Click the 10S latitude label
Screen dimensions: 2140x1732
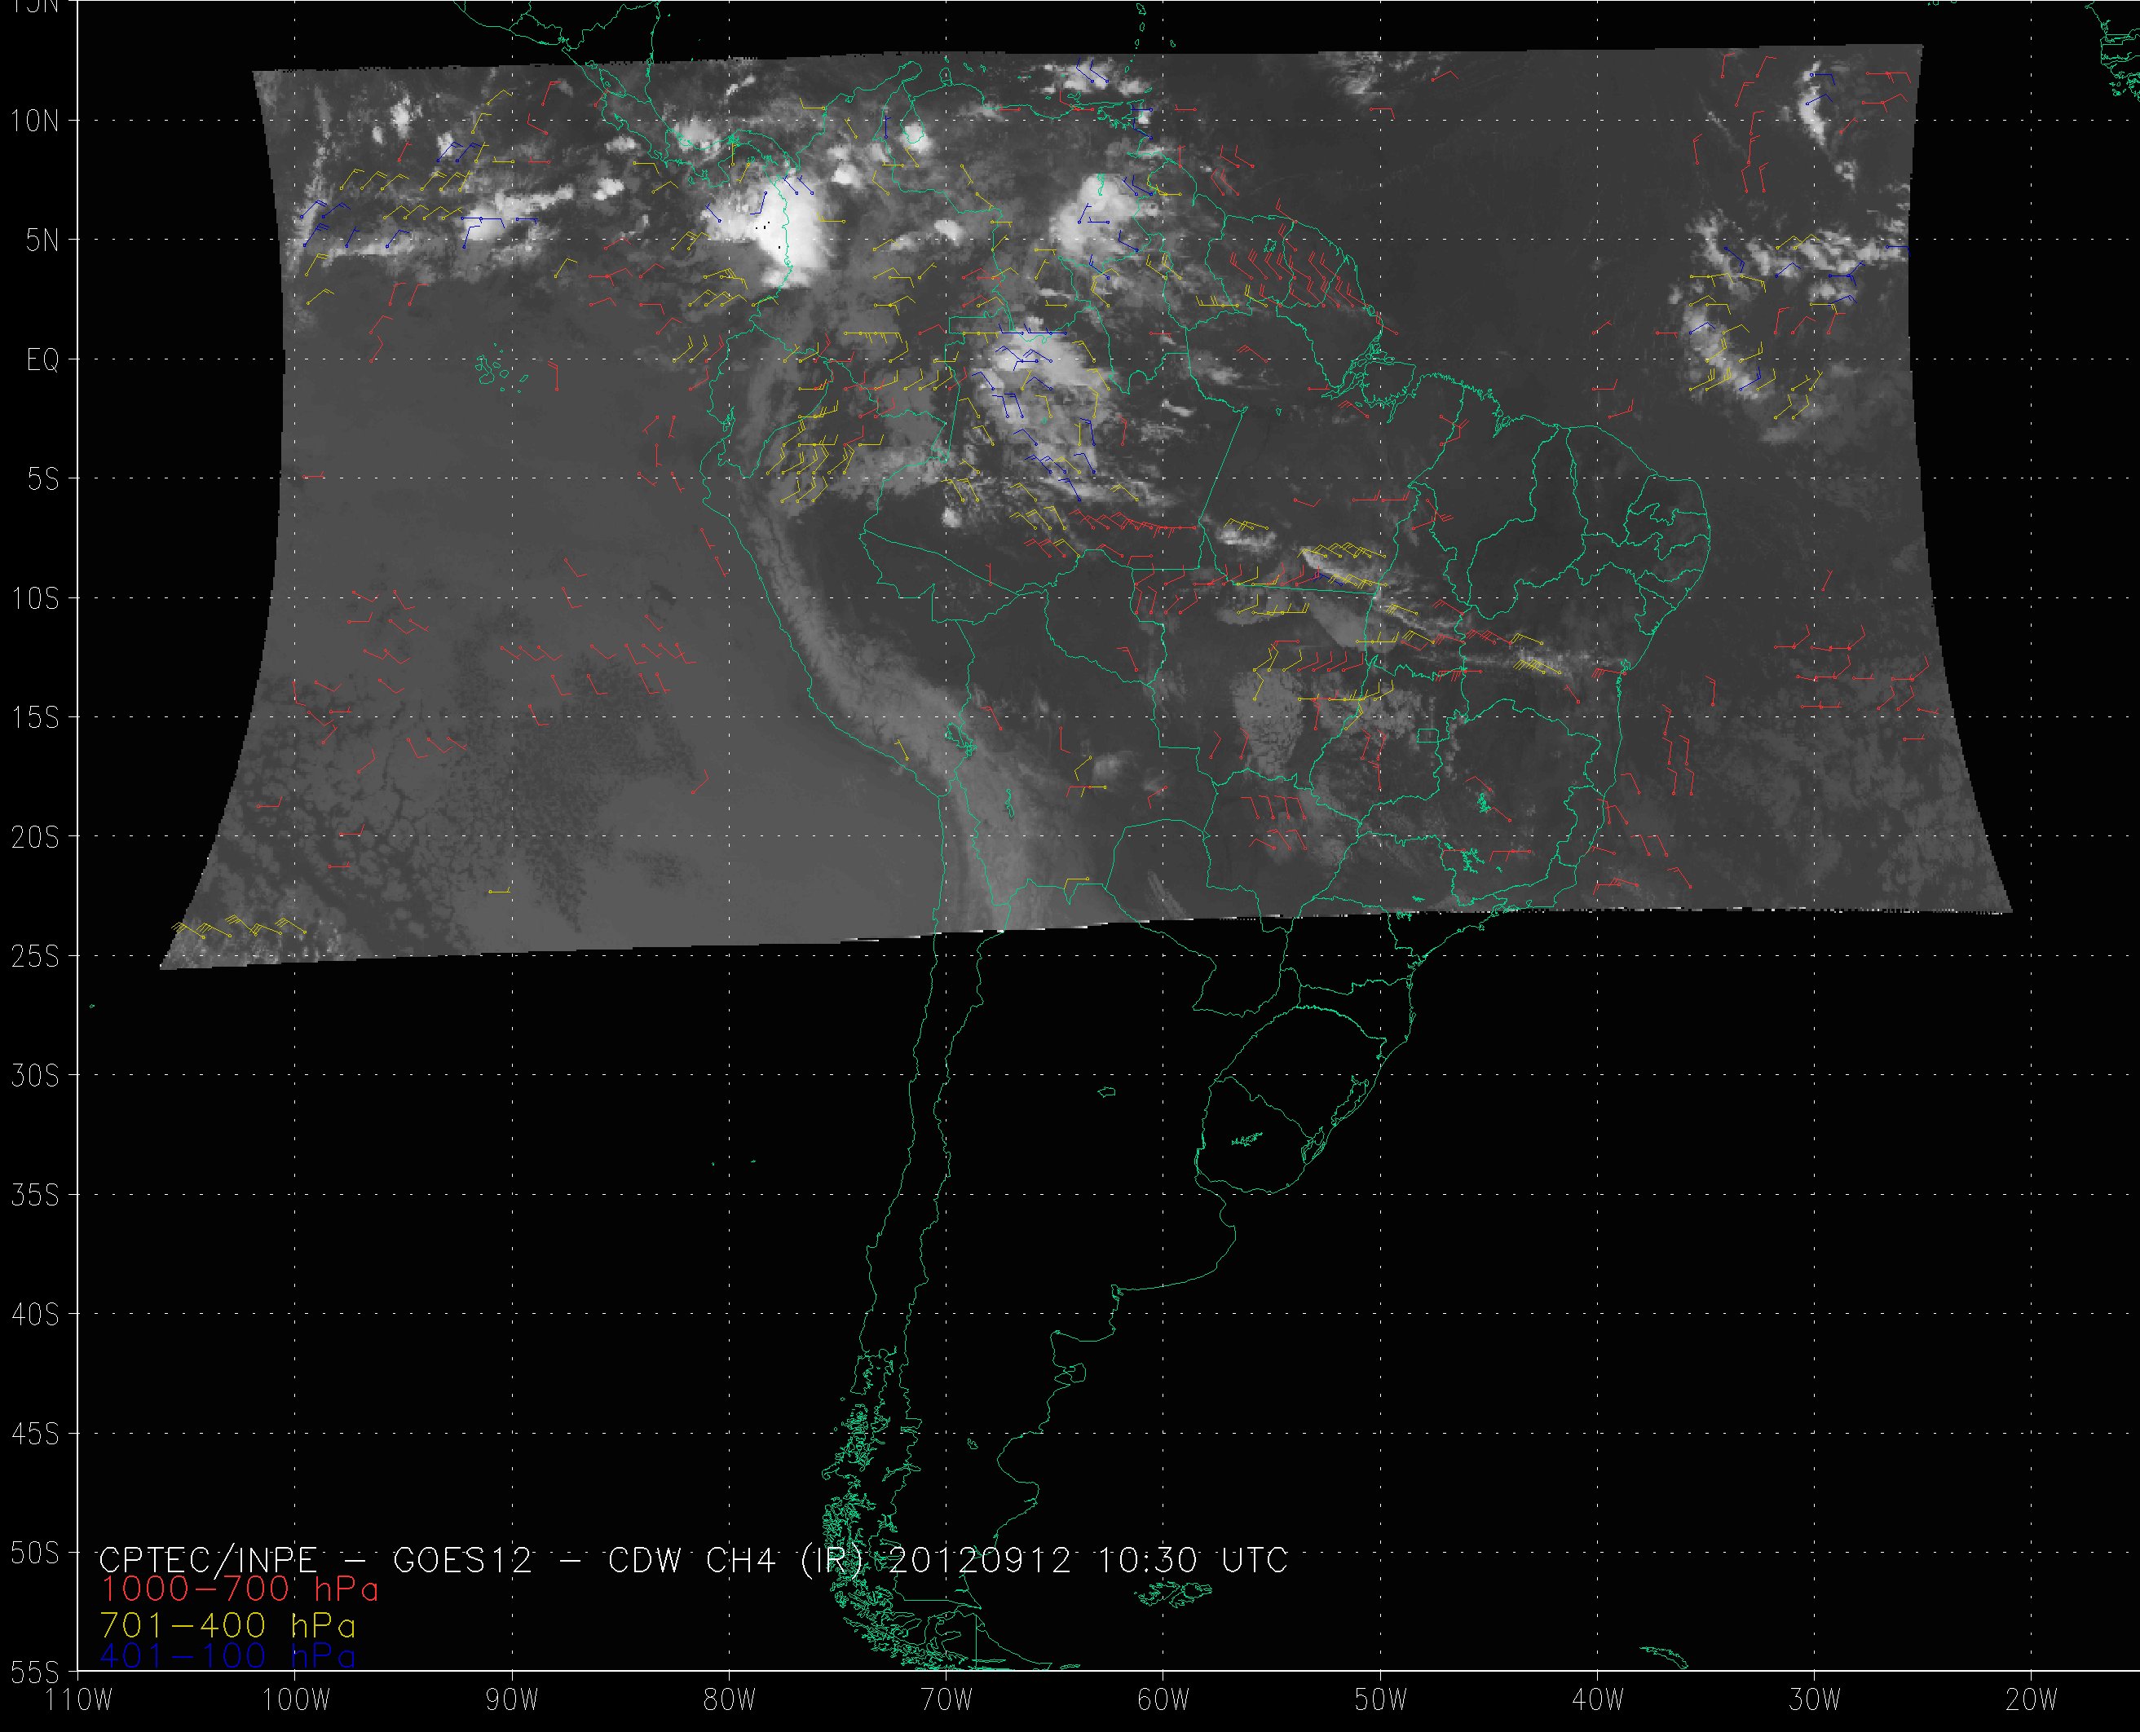35,598
